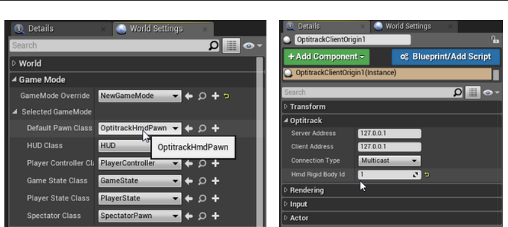Click the lock icon in right Details panel

point(495,40)
